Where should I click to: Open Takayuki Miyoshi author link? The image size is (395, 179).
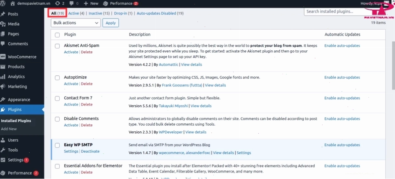[x=173, y=106]
